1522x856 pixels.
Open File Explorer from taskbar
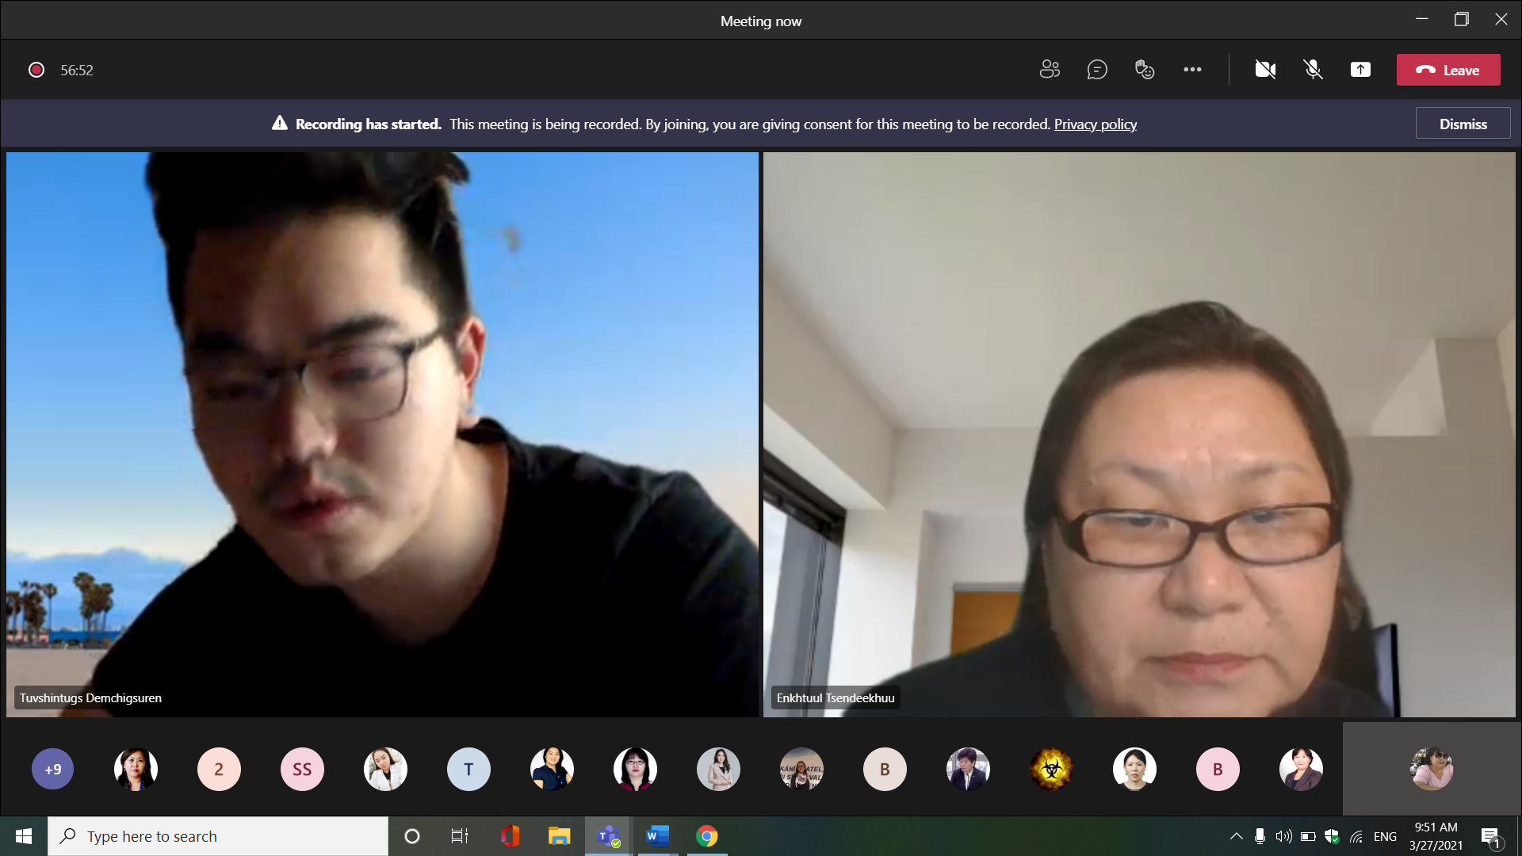pos(560,836)
